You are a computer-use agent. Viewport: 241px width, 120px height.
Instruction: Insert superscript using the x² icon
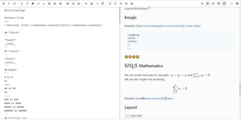pos(38,4)
